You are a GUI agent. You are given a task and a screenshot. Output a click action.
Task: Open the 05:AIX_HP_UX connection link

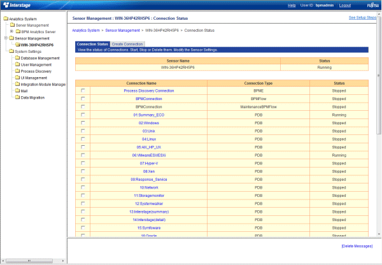coord(149,147)
